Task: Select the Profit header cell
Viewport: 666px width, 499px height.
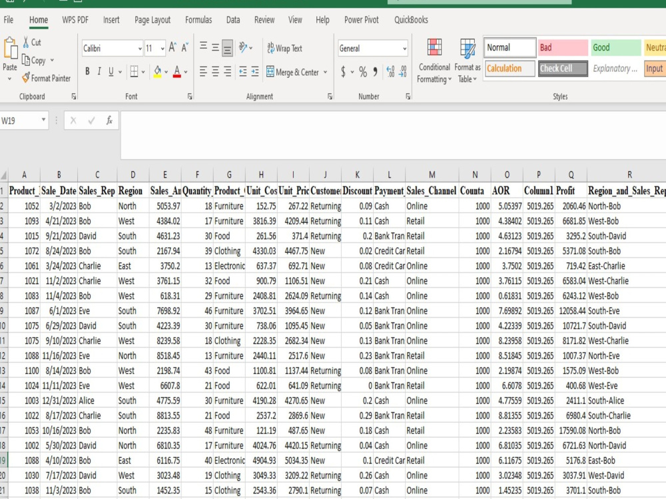Action: click(x=571, y=191)
